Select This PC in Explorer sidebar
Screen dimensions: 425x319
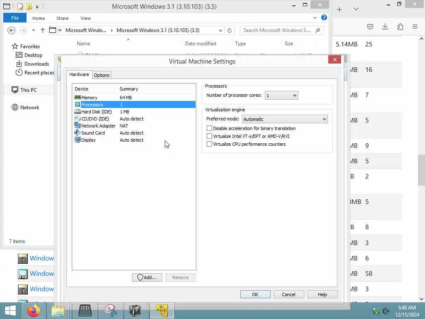pos(24,90)
